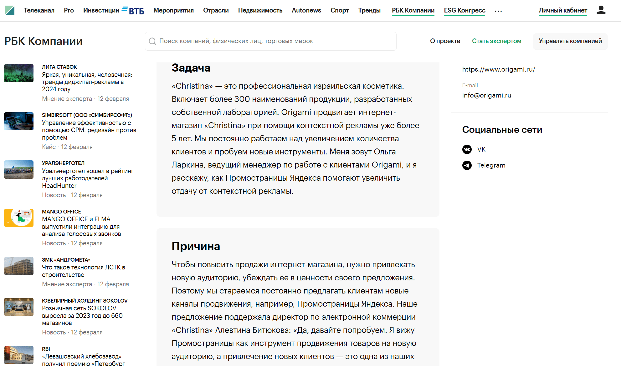This screenshot has width=621, height=366.
Task: Open Autonews from the top bar
Action: pyautogui.click(x=306, y=10)
